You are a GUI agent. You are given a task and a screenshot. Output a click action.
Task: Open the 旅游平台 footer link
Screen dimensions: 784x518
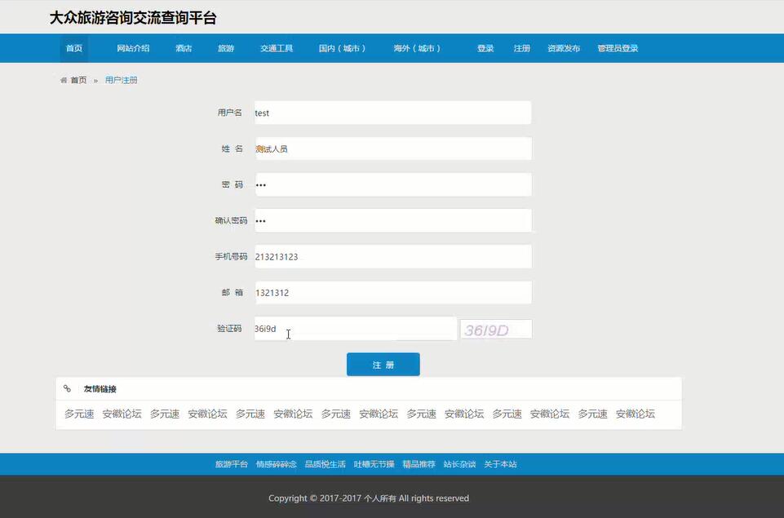click(x=232, y=464)
